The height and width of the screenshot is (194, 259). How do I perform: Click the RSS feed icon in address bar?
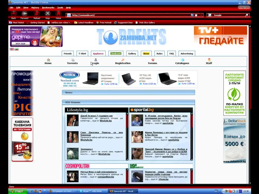coord(192,15)
